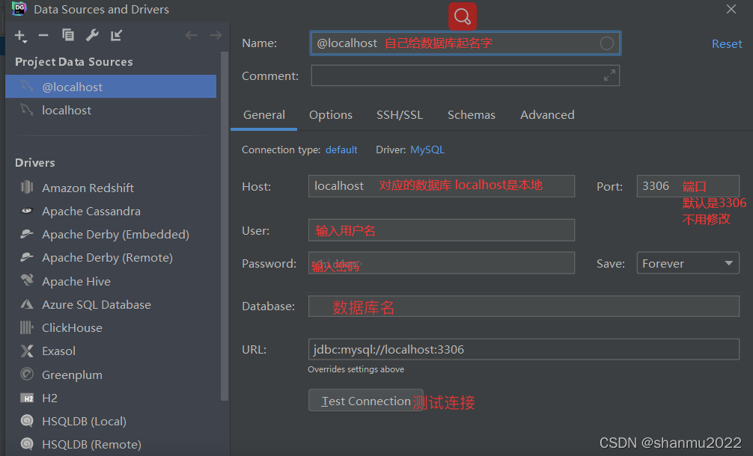This screenshot has height=456, width=753.
Task: Click the Test Connection button
Action: [x=366, y=401]
